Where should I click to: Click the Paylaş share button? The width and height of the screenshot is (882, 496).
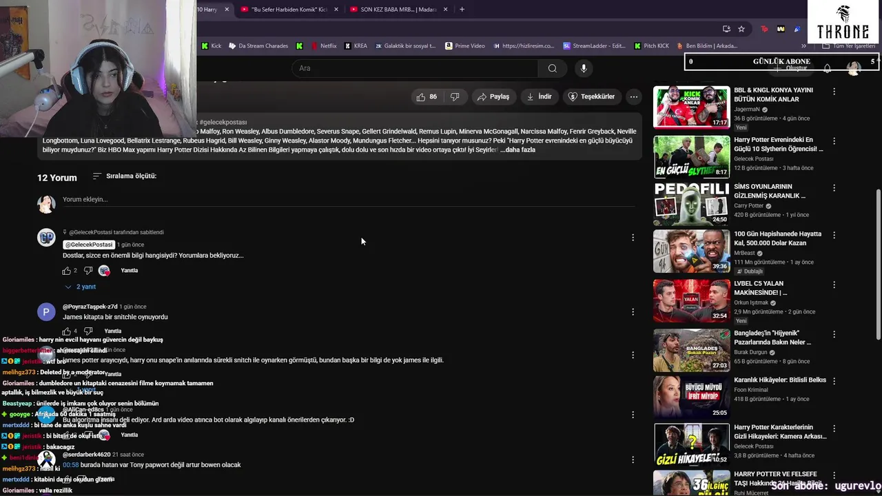pos(493,96)
